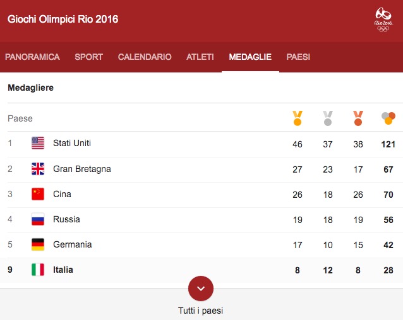Click the silver medal column icon
This screenshot has width=403, height=320.
[x=328, y=118]
